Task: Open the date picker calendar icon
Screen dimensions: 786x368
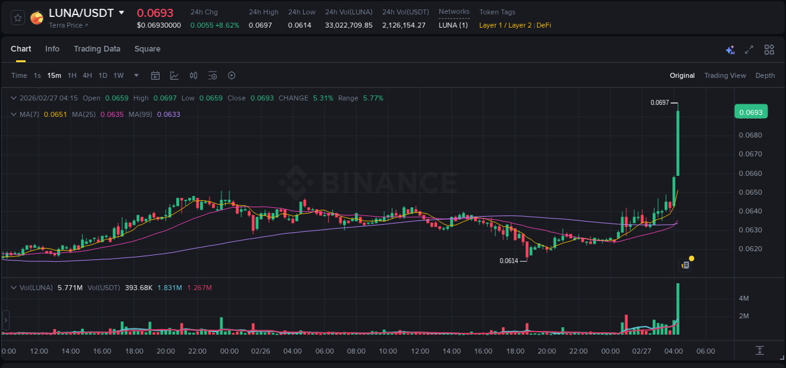Action: point(155,75)
